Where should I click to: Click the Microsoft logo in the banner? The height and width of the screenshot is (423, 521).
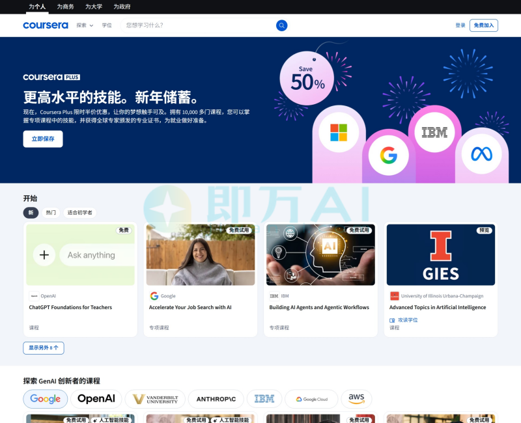pyautogui.click(x=339, y=131)
